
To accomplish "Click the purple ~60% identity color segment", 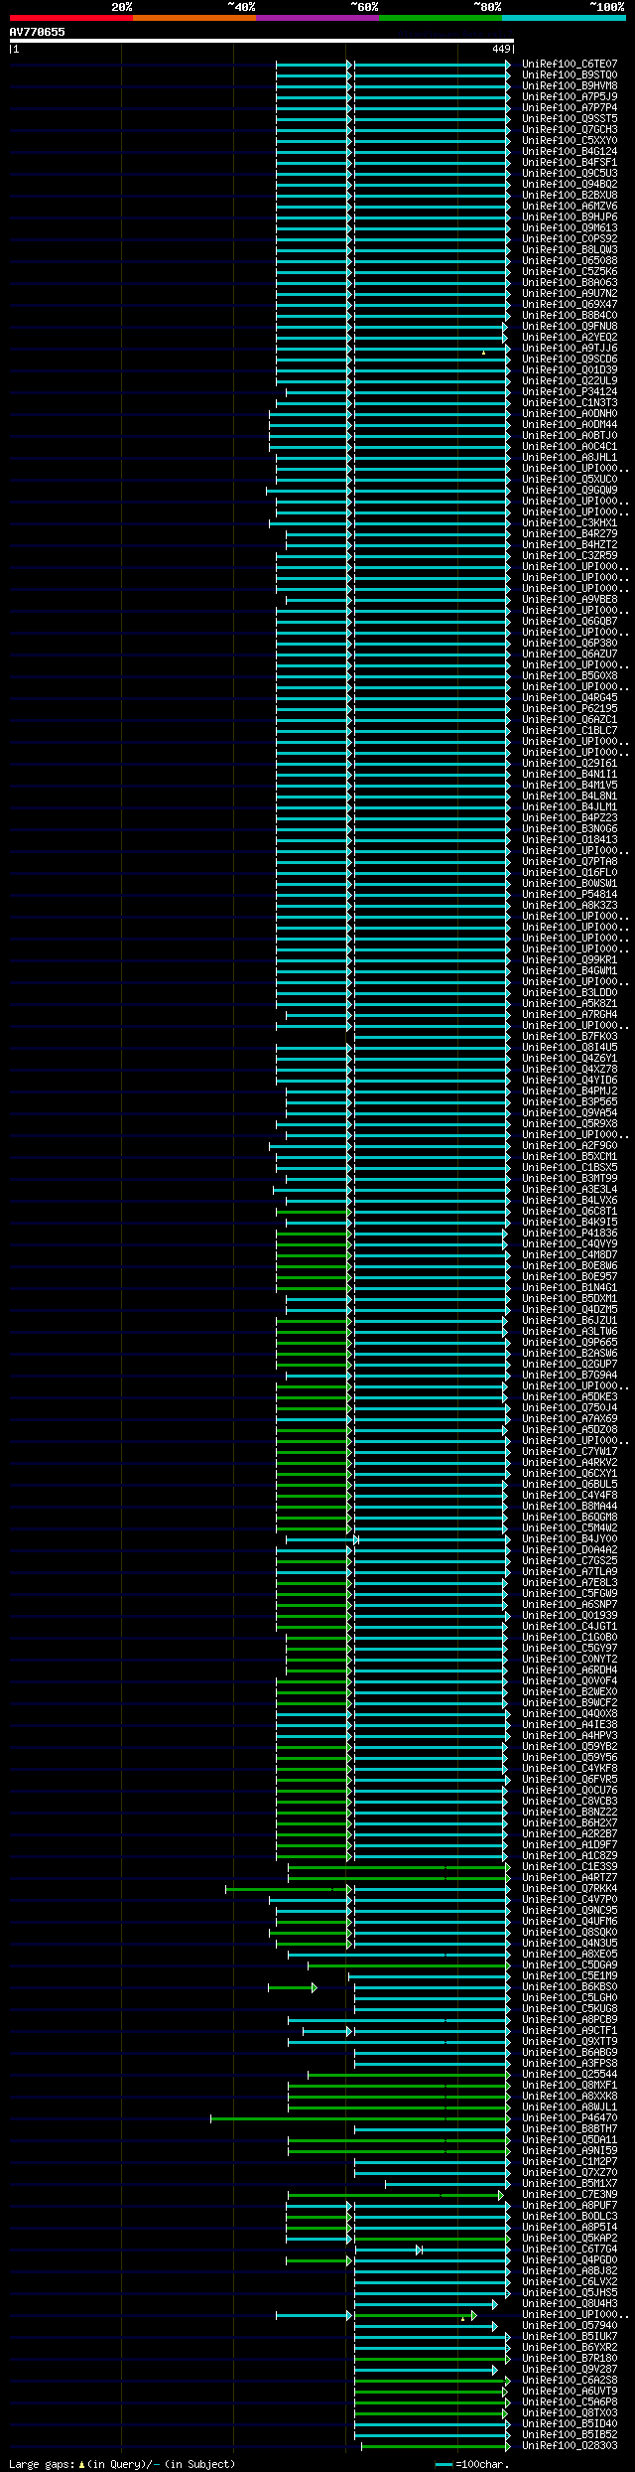I will coord(317,18).
